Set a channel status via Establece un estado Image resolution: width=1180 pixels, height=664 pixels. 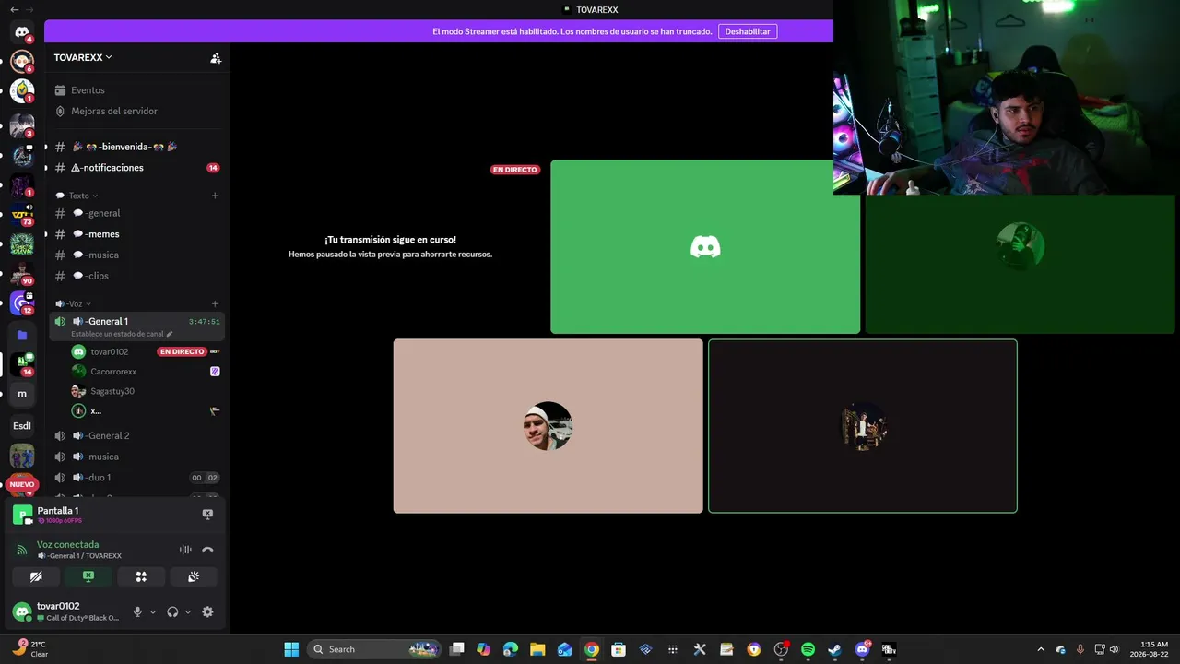tap(122, 334)
